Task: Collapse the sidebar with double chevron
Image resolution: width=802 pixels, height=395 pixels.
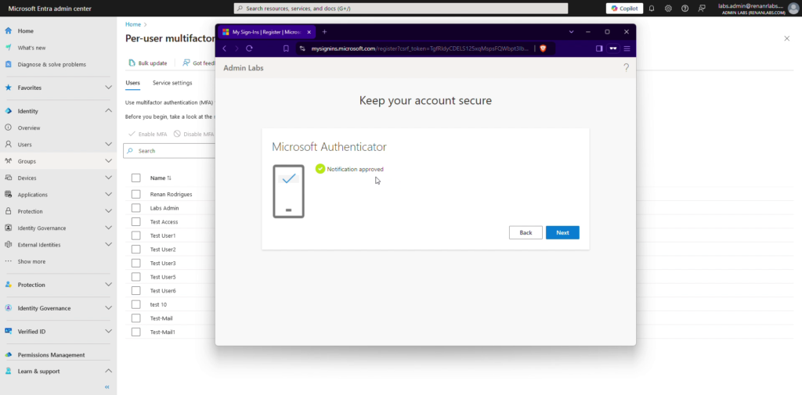Action: tap(107, 387)
